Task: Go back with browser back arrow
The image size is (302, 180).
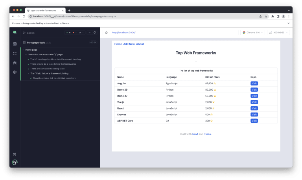Action: click(13, 16)
